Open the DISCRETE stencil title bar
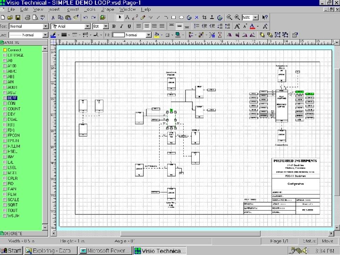Screen dimensions: 340x255 coord(24,234)
